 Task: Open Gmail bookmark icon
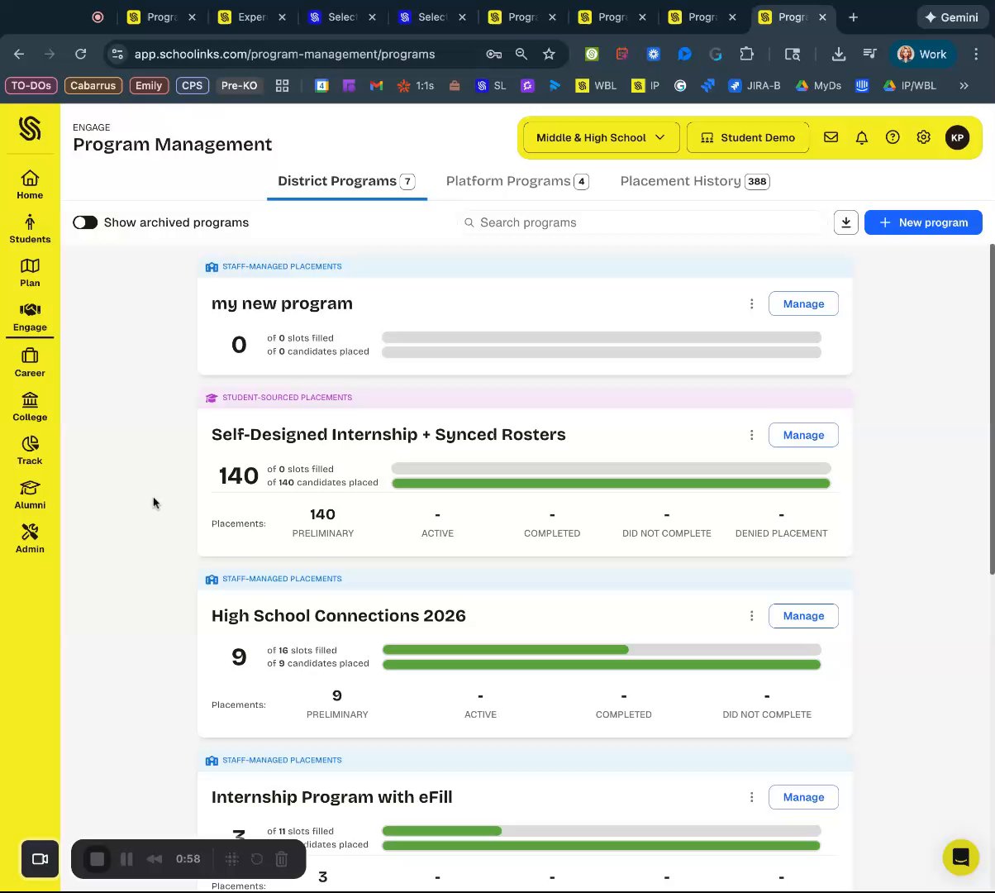tap(377, 85)
